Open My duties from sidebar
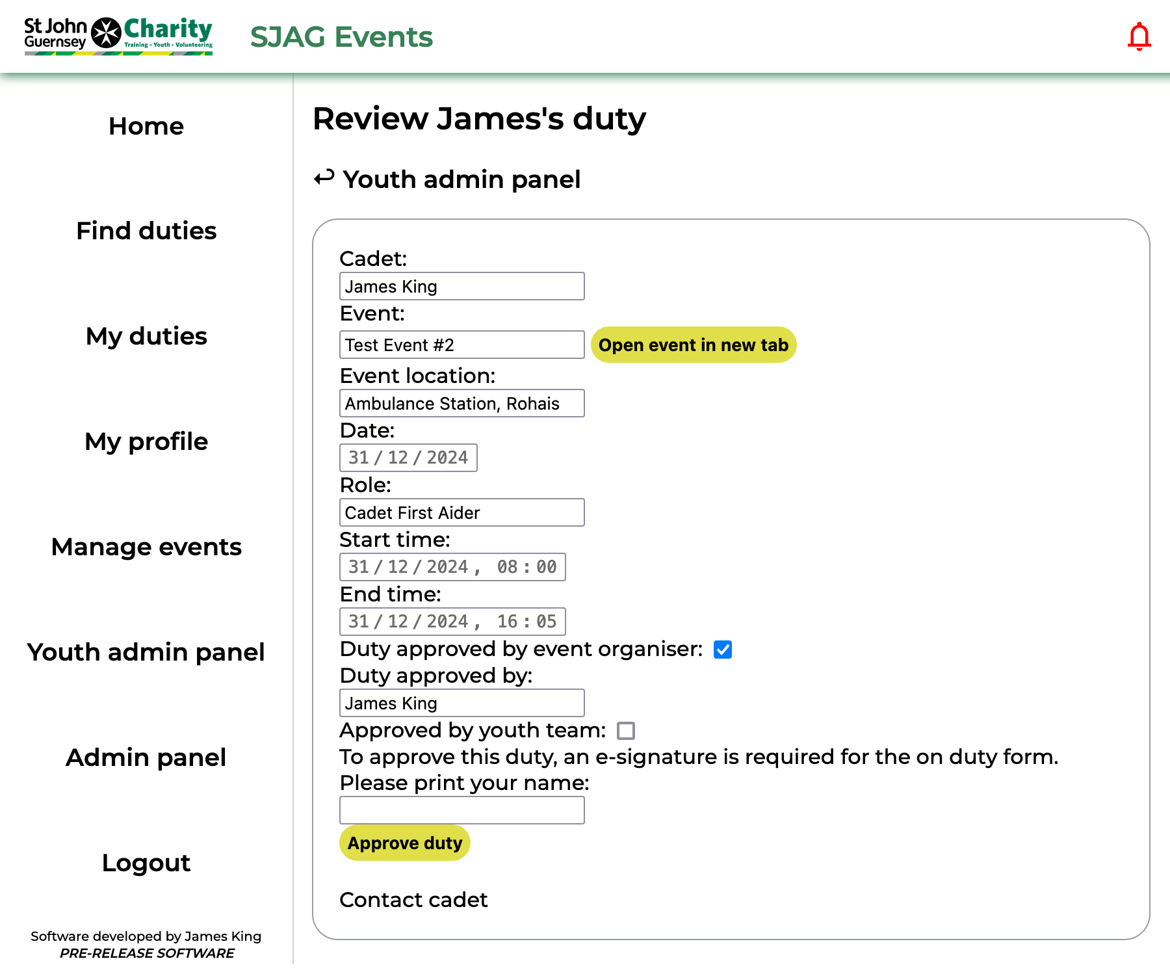 pos(146,336)
